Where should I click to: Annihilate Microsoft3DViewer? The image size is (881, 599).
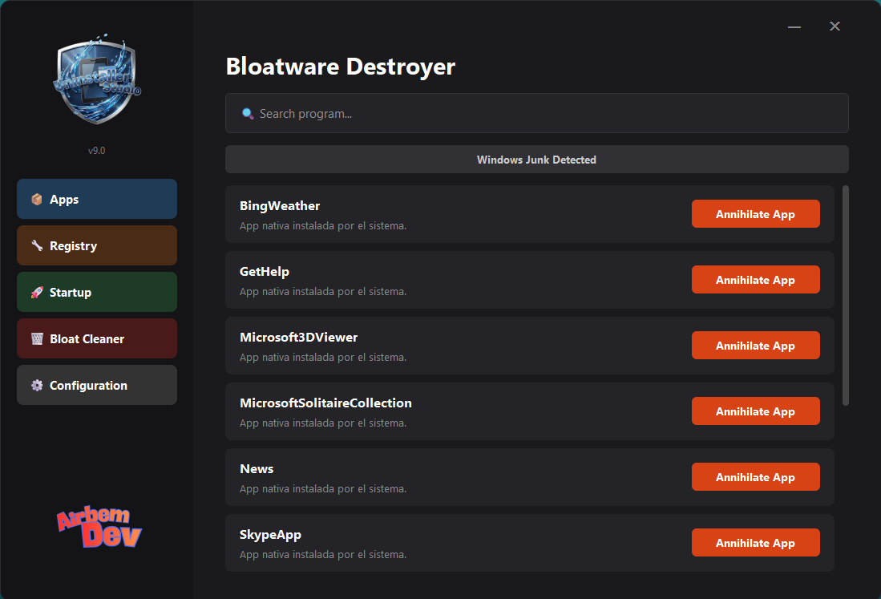[755, 346]
